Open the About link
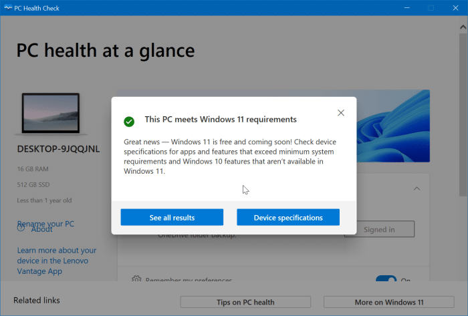 (41, 229)
